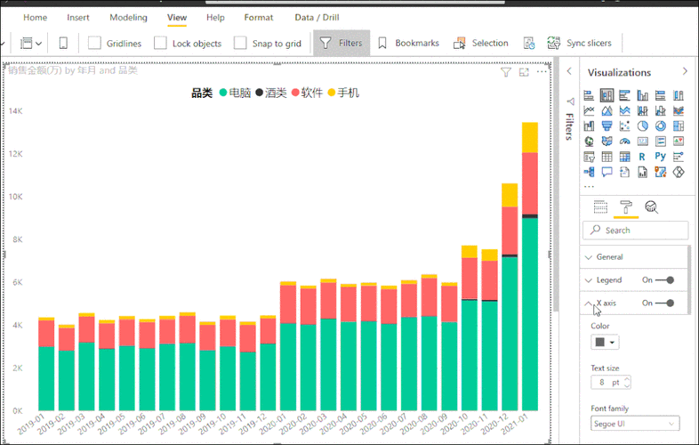This screenshot has height=445, width=699.
Task: Switch to the Modeling ribbon tab
Action: point(128,18)
